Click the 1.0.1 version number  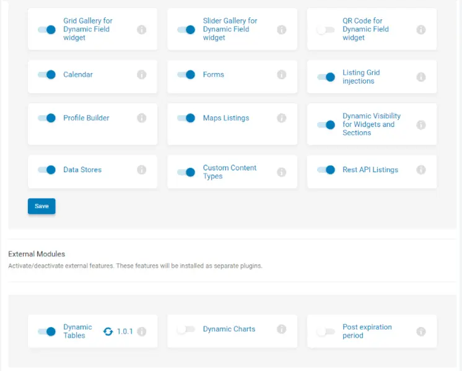(124, 331)
